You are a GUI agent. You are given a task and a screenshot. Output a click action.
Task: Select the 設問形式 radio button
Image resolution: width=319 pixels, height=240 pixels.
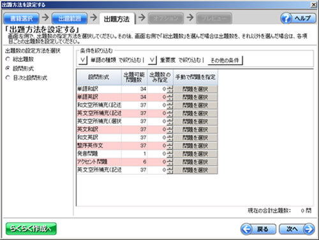click(x=8, y=68)
